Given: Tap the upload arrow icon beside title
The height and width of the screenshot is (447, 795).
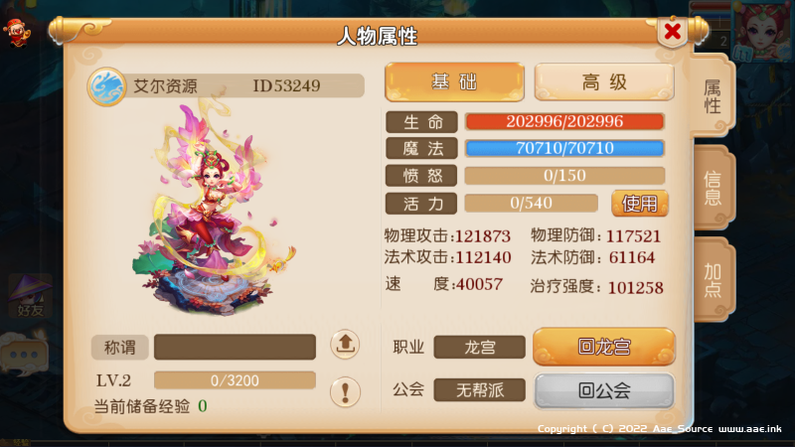Looking at the screenshot, I should [345, 345].
